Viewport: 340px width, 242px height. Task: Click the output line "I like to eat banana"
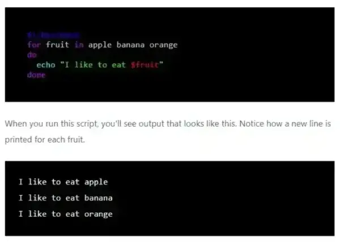point(65,198)
